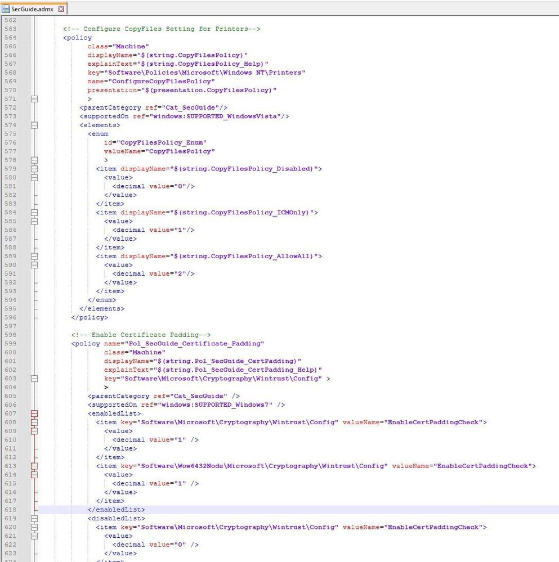This screenshot has width=559, height=562.
Task: Click the </elements> closing tag
Action: [x=102, y=309]
